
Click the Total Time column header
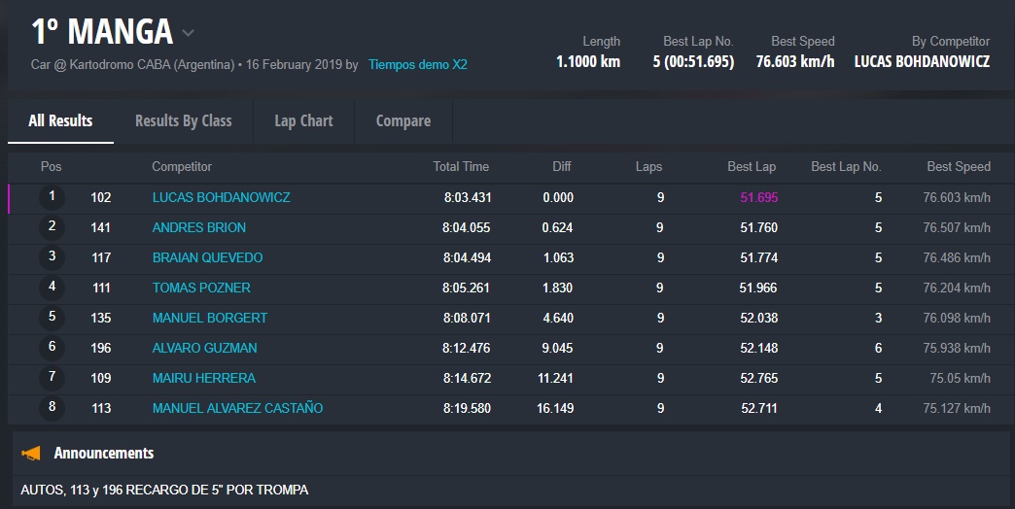(461, 167)
